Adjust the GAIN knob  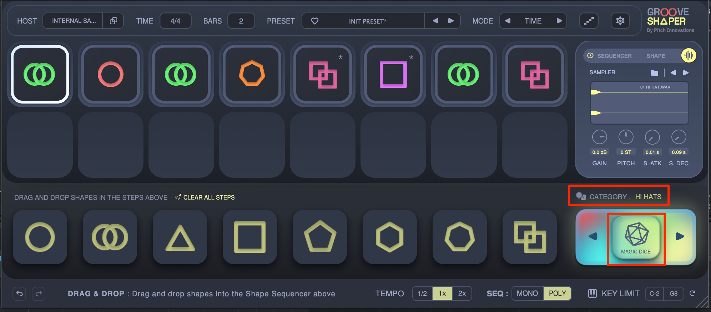click(599, 137)
